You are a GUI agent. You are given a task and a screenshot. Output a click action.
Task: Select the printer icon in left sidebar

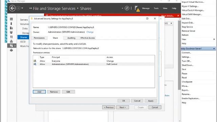click(11, 50)
